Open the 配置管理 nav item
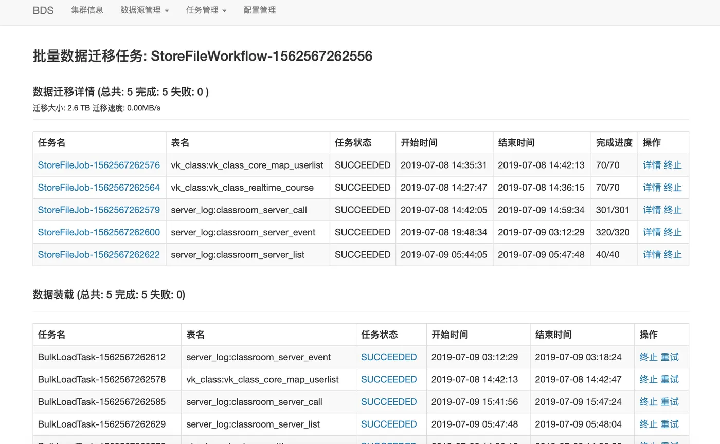720x444 pixels. (x=260, y=10)
